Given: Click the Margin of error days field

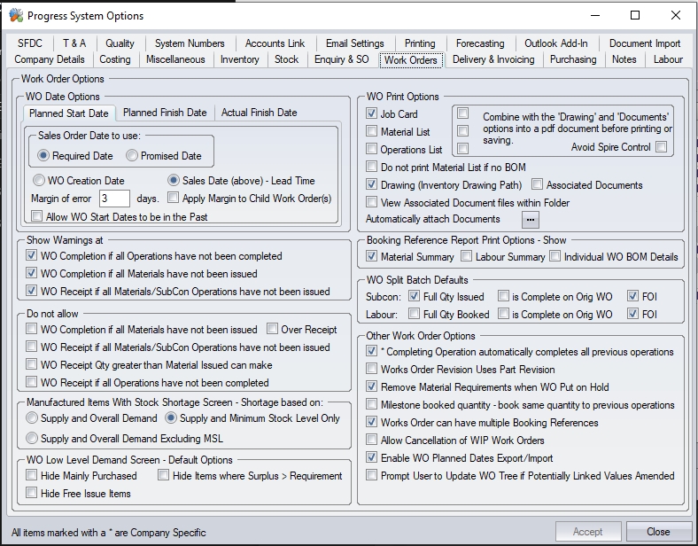Looking at the screenshot, I should (x=114, y=199).
